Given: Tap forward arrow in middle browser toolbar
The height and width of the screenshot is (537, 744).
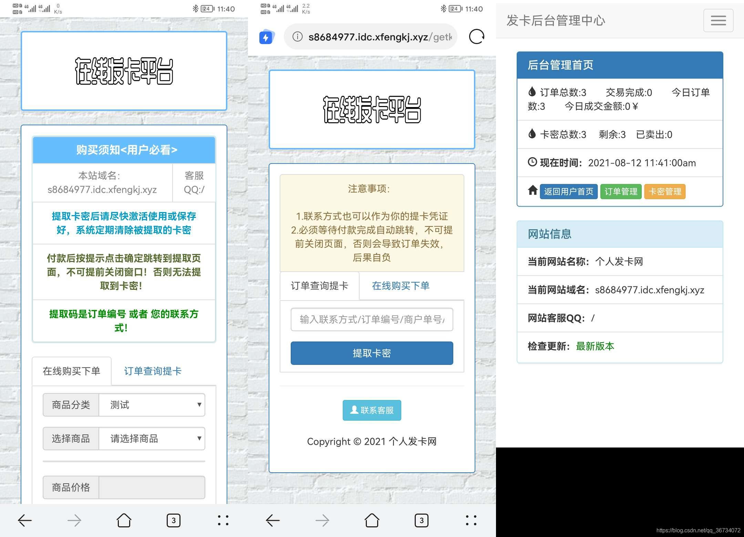Looking at the screenshot, I should pos(322,520).
